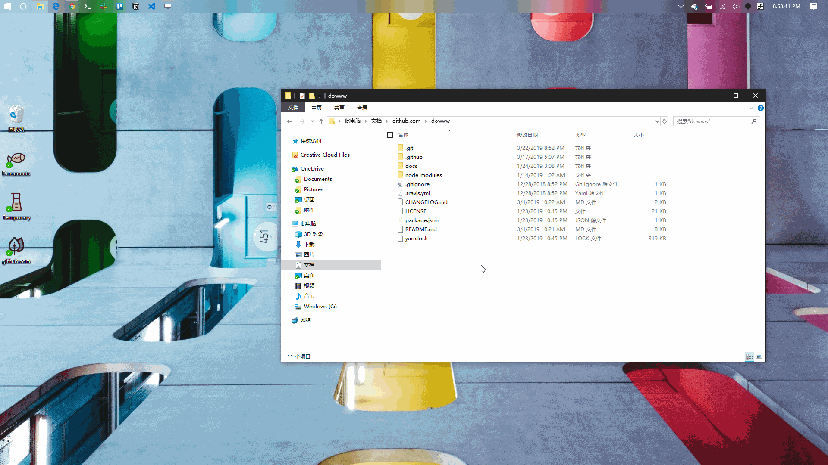
Task: Sort files by 类型 column
Action: (580, 135)
